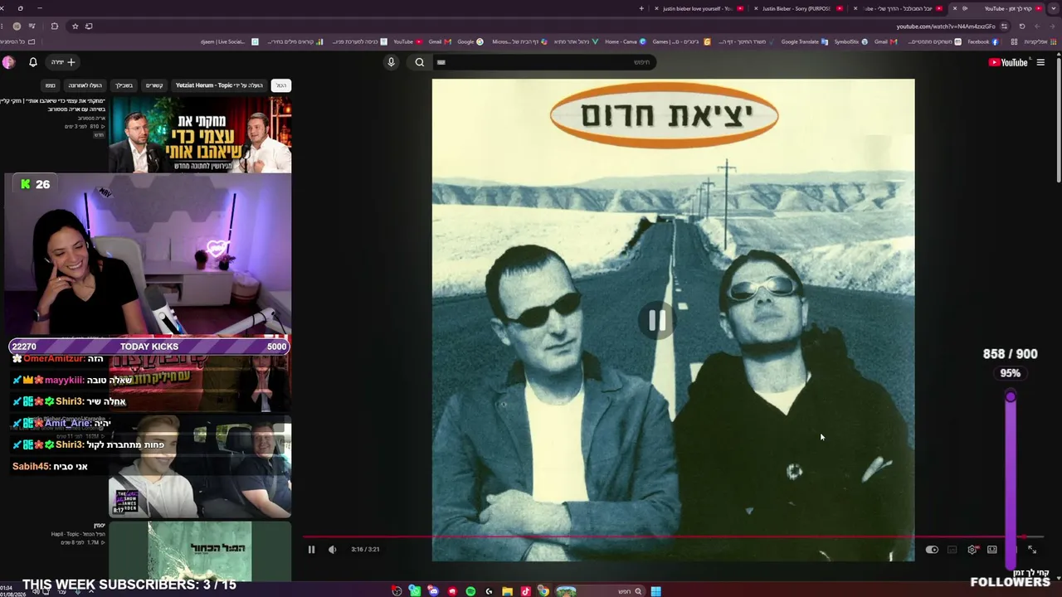Image resolution: width=1062 pixels, height=597 pixels.
Task: Toggle subtitles in the player
Action: click(952, 549)
